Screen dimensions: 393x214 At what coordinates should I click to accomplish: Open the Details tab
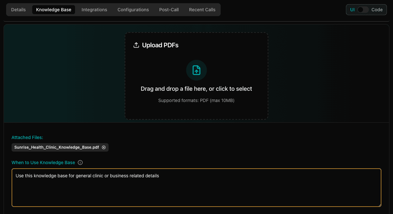[x=18, y=10]
